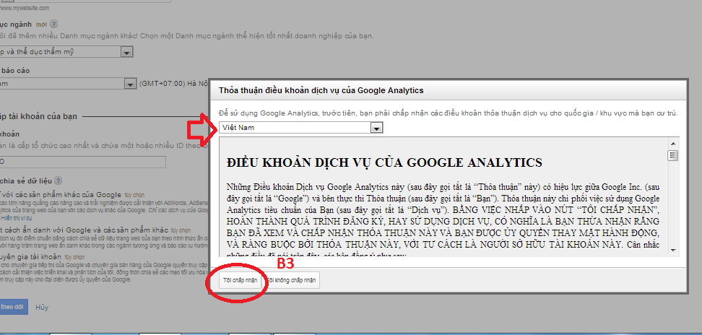Click the 'www.mywebsite.com' example text
702x335 pixels.
(x=25, y=8)
